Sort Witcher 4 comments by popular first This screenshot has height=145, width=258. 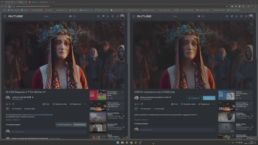click(64, 124)
